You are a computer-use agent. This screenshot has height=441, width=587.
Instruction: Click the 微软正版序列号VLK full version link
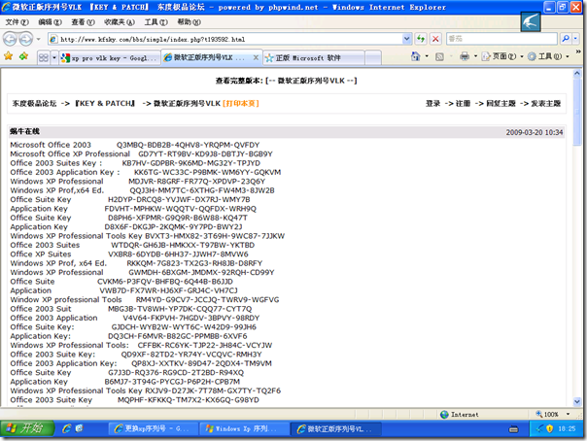point(311,81)
